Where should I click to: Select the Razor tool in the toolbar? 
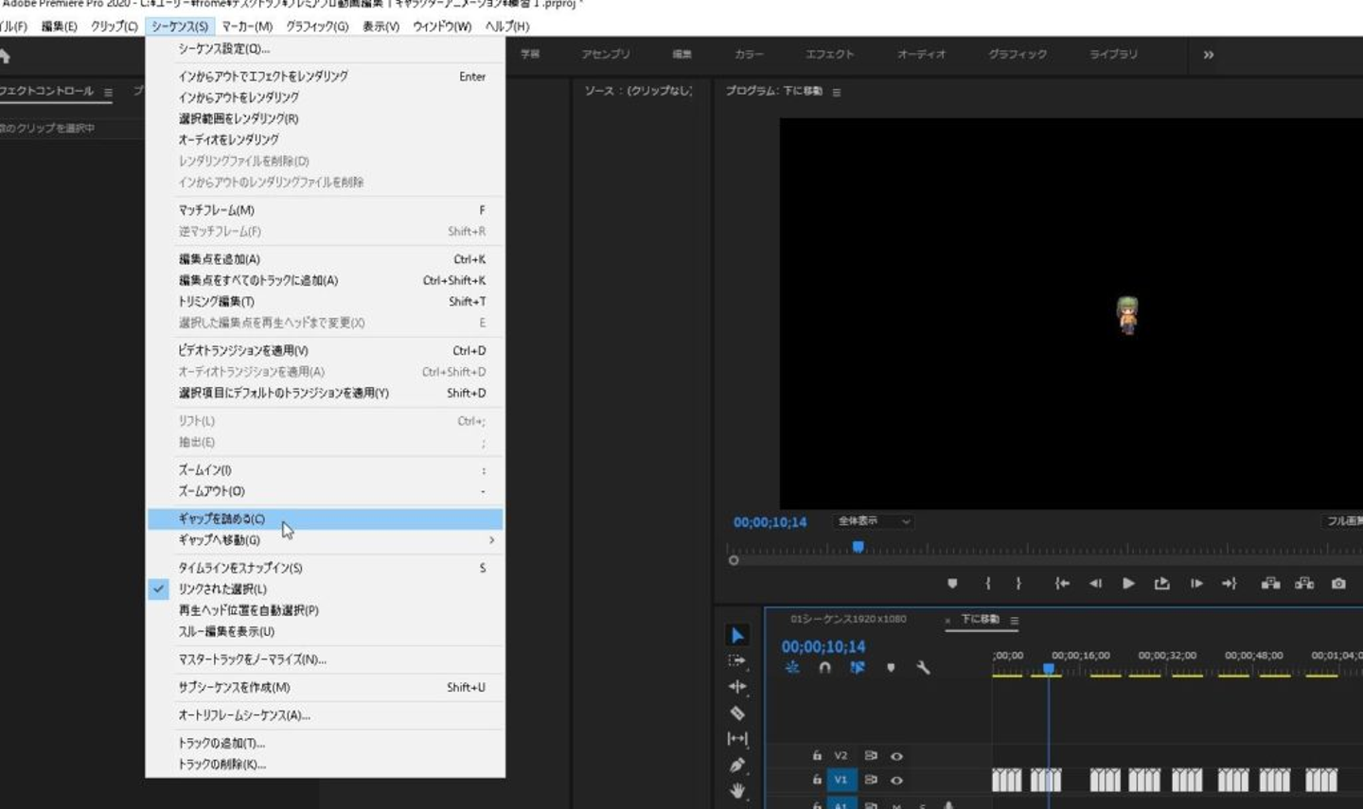pos(737,713)
